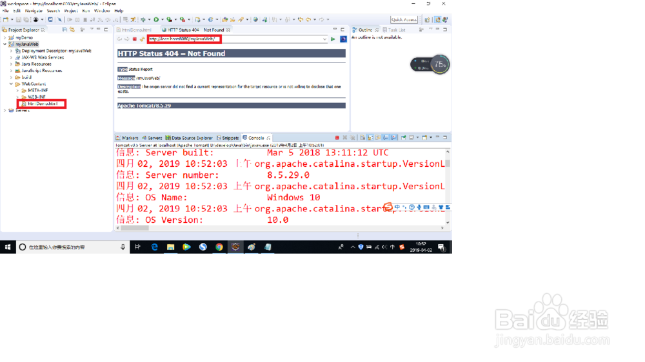The image size is (645, 362).
Task: Toggle Scroll Lock in Console toolbar
Action: point(371,138)
